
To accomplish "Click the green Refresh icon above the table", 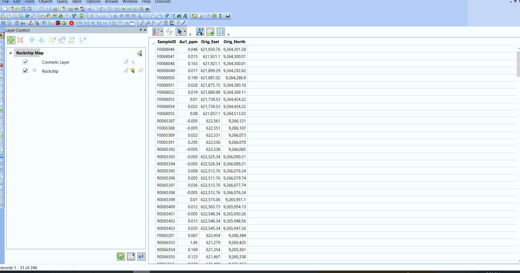I will click(169, 31).
